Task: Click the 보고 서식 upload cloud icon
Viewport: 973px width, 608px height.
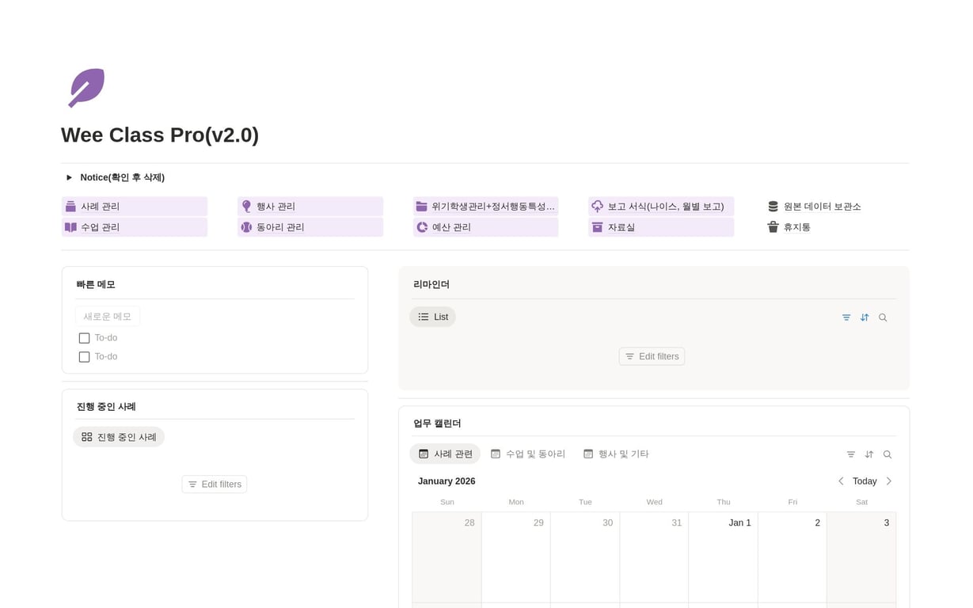Action: pos(597,206)
